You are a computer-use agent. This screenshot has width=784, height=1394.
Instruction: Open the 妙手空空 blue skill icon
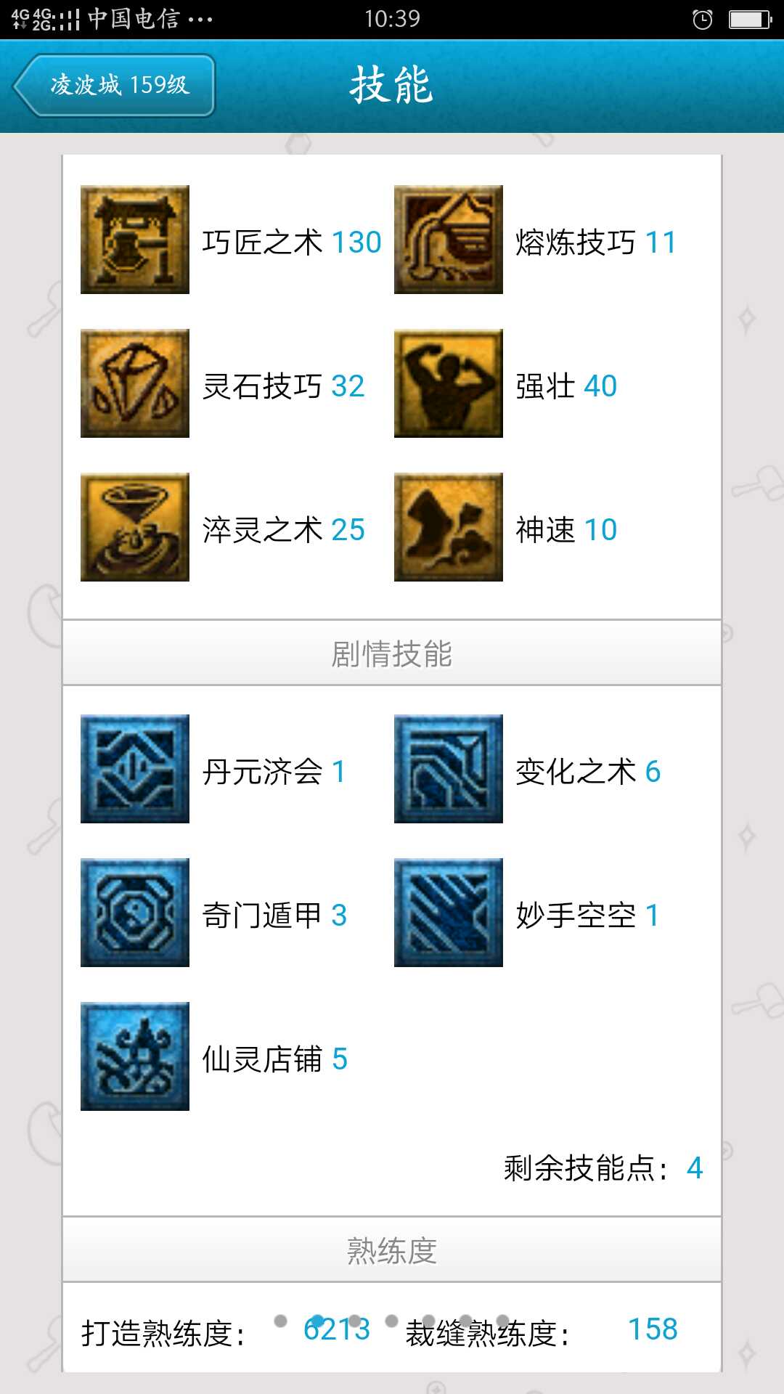click(x=449, y=913)
